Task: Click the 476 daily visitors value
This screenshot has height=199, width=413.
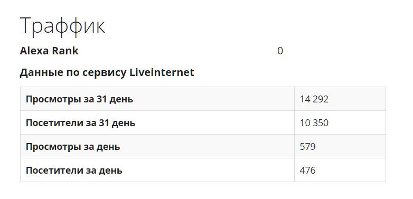Action: 308,170
